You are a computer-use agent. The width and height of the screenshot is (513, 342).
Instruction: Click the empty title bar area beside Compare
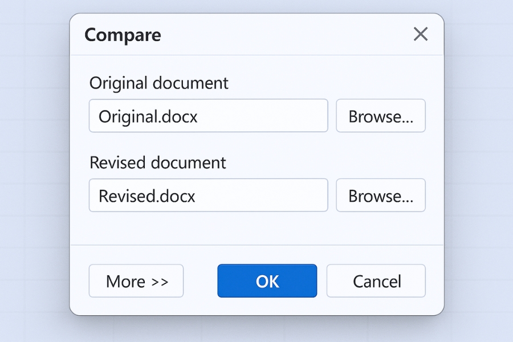(285, 35)
